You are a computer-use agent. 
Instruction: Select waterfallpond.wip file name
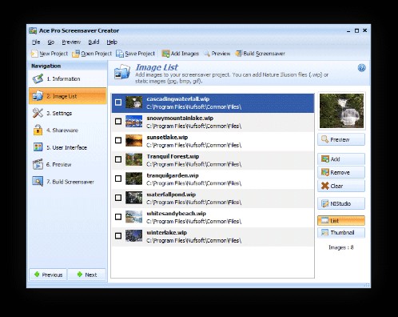[171, 195]
